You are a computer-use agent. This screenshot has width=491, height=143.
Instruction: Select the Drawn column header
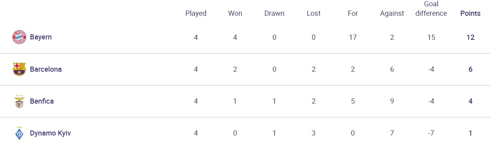(x=274, y=13)
